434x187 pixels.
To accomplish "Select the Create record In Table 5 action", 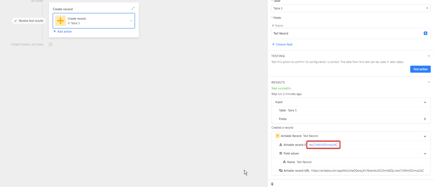I will [x=94, y=21].
